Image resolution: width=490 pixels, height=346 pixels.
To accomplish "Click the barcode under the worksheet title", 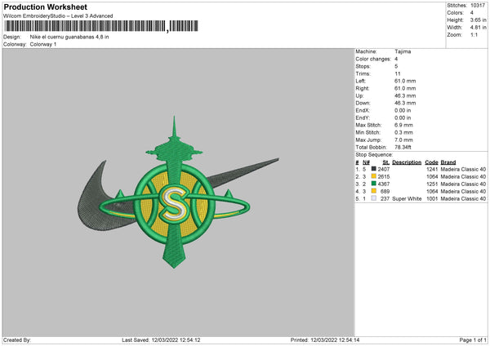I will [x=100, y=26].
